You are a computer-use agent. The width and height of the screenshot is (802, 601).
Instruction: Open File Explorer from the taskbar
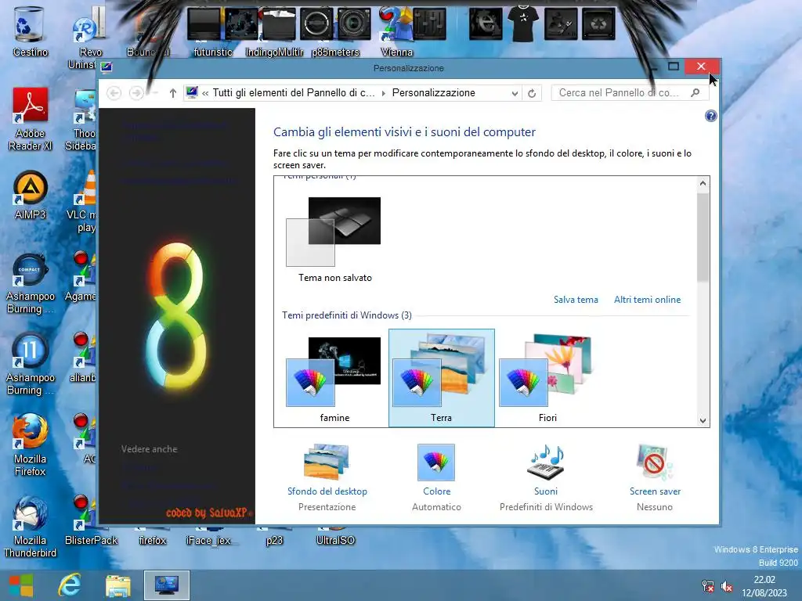pos(118,585)
